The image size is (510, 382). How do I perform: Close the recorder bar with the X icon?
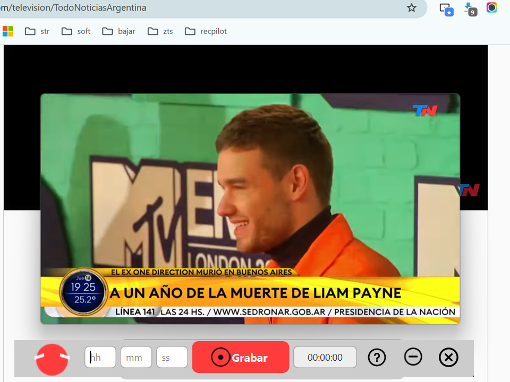tap(448, 357)
